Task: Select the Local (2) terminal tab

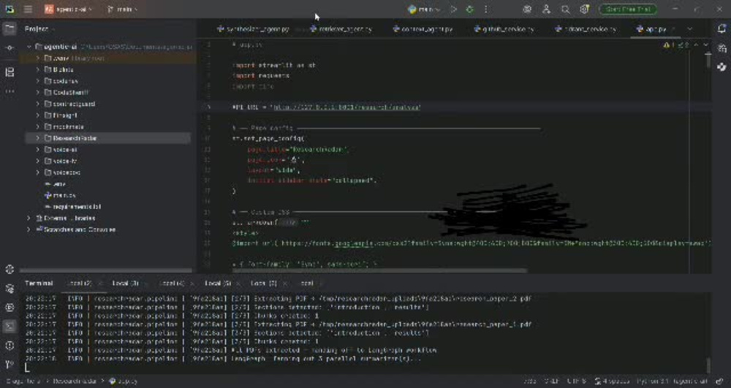Action: click(79, 284)
